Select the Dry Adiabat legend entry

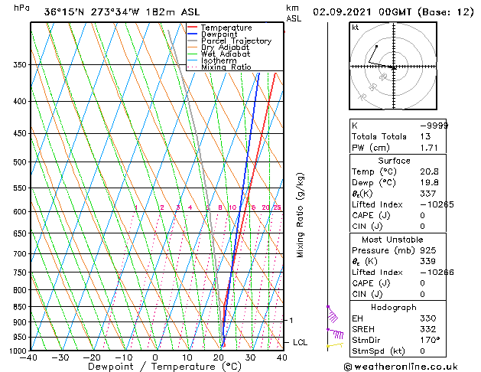[x=219, y=47]
